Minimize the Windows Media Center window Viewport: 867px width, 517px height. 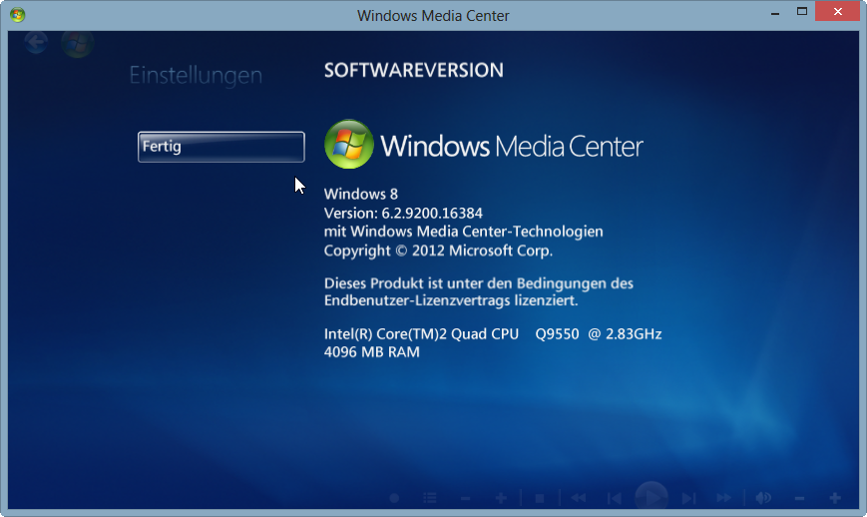(775, 12)
